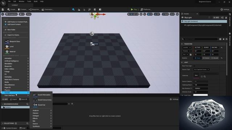This screenshot has width=232, height=130.
Task: Select the Content folder tree row
Action: [15, 107]
